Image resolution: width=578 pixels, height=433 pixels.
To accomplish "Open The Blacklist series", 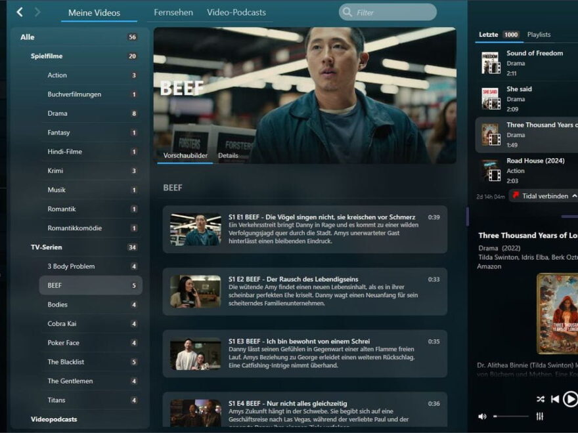I will coord(91,362).
